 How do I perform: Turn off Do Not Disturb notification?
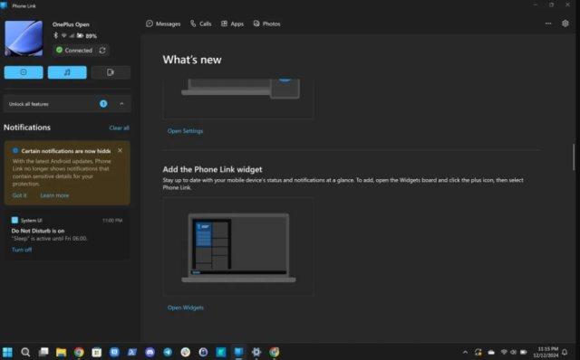coord(22,250)
